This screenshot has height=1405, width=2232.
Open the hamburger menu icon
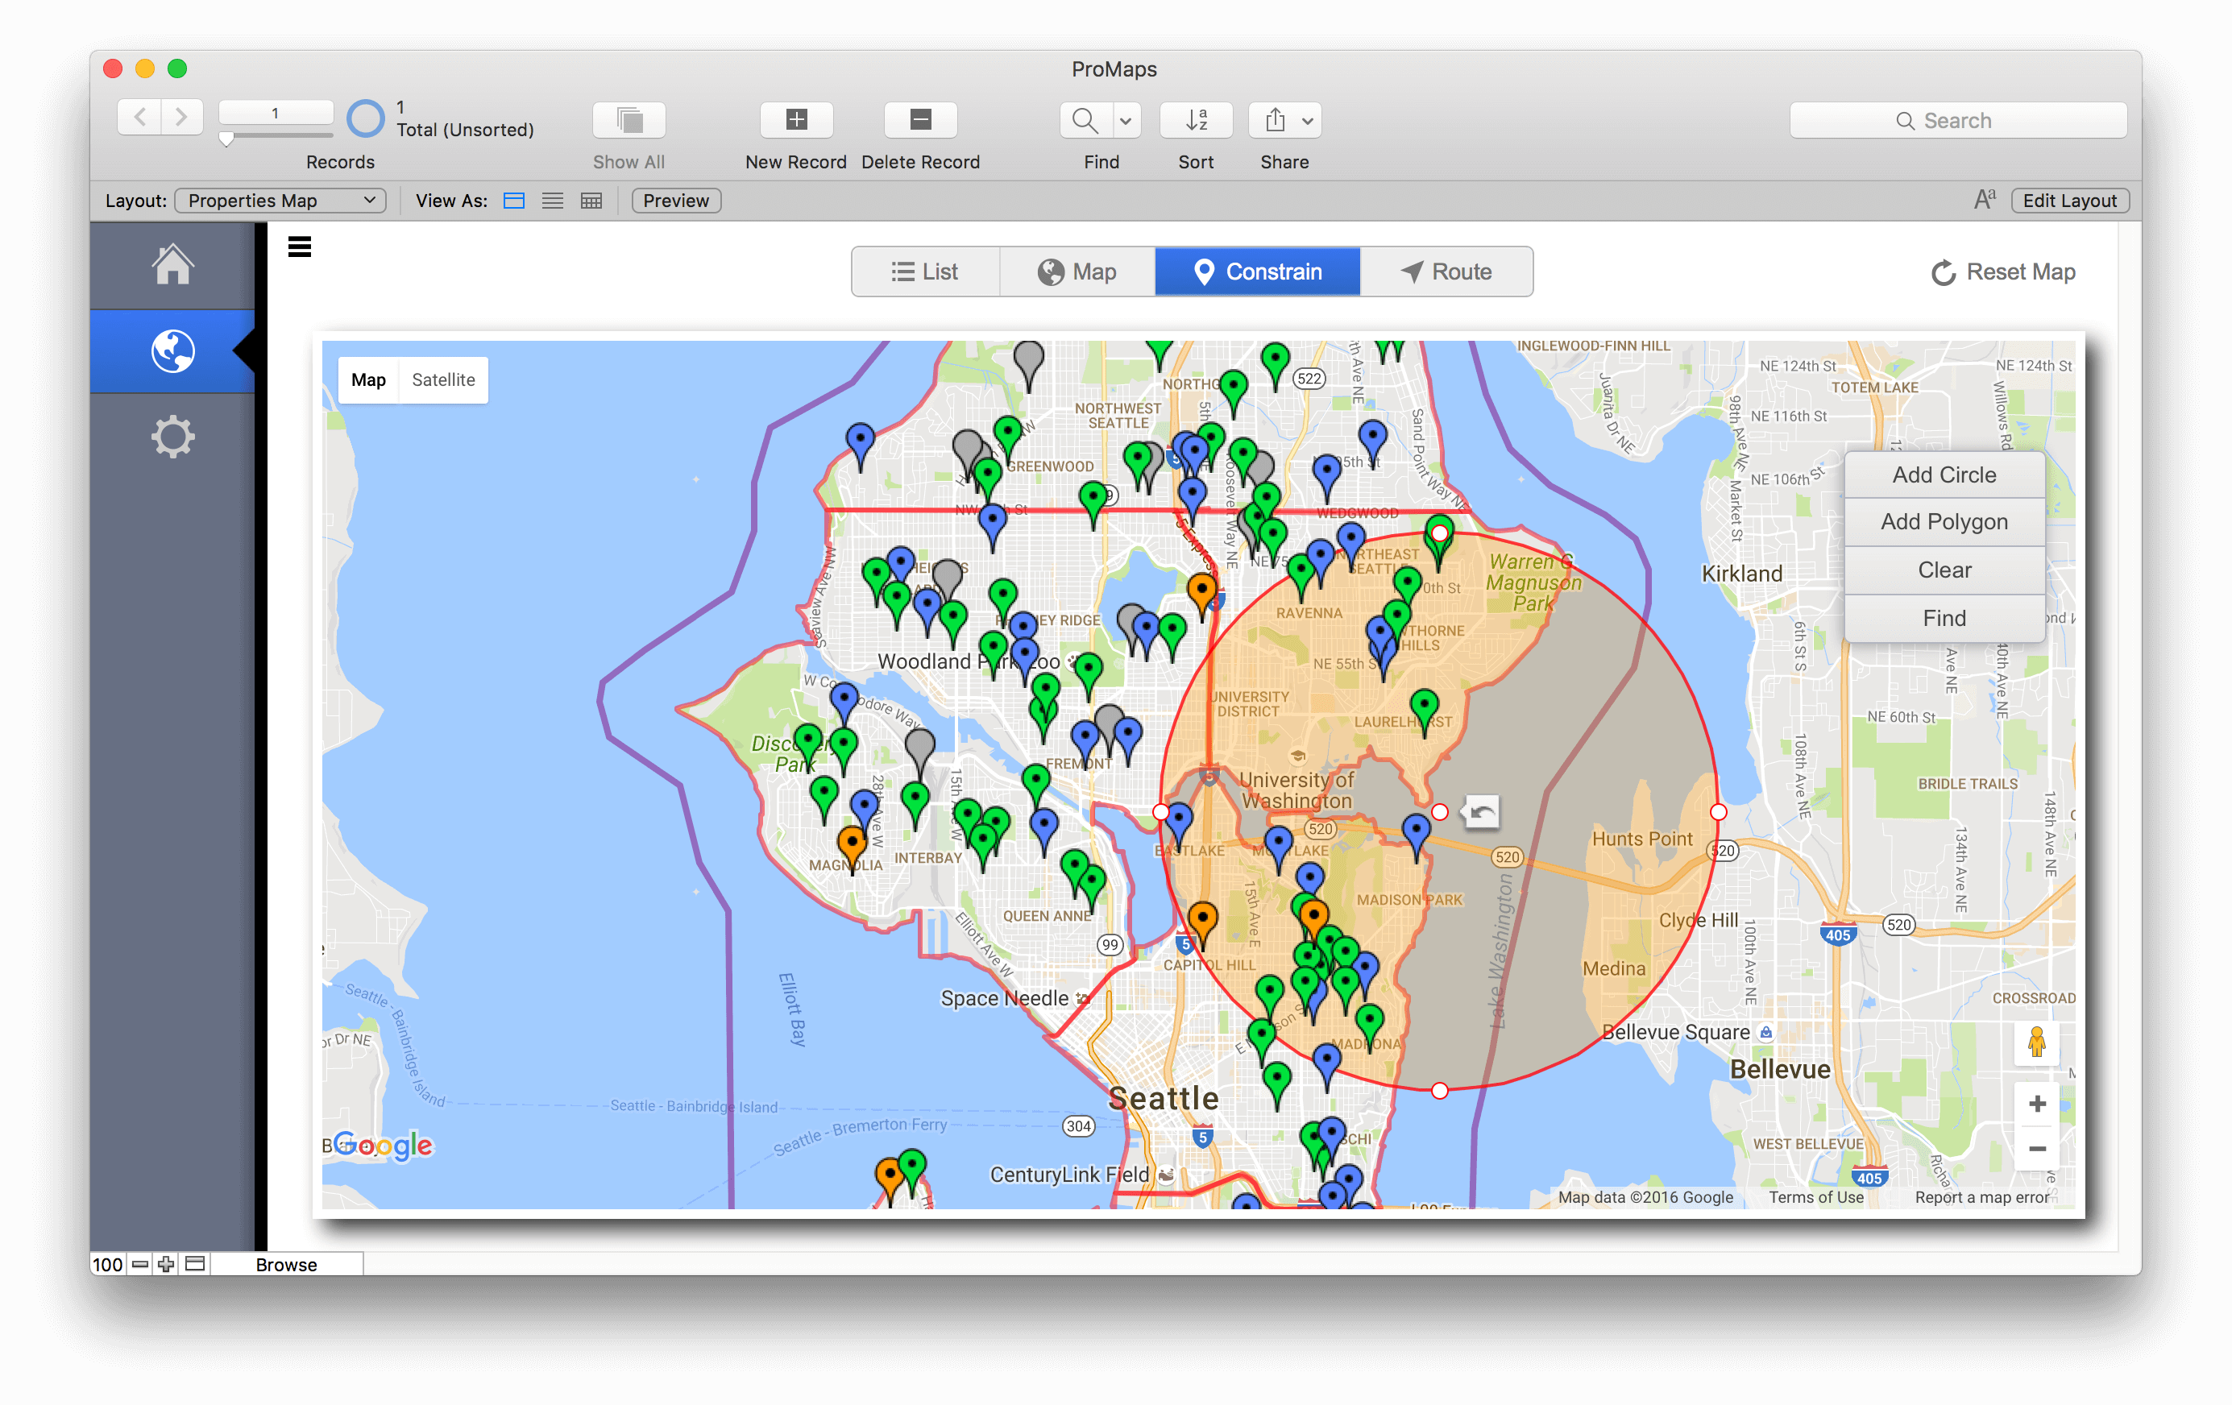pyautogui.click(x=300, y=247)
